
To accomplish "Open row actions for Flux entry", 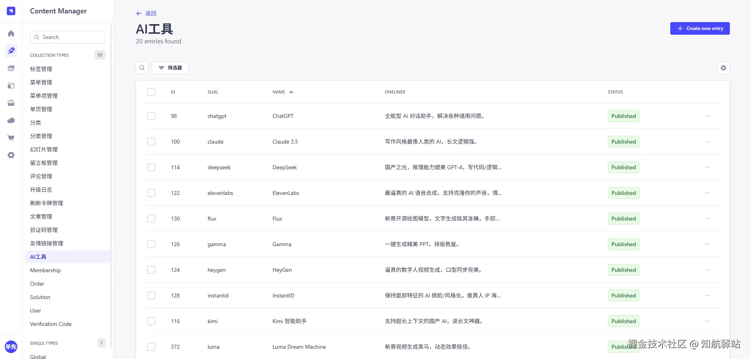I will click(x=707, y=219).
